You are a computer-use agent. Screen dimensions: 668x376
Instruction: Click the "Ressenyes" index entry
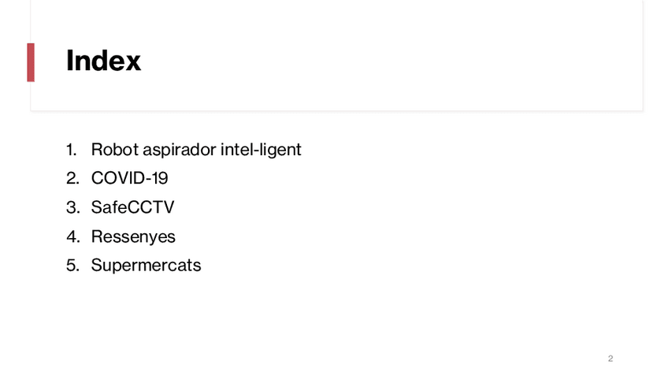point(133,236)
